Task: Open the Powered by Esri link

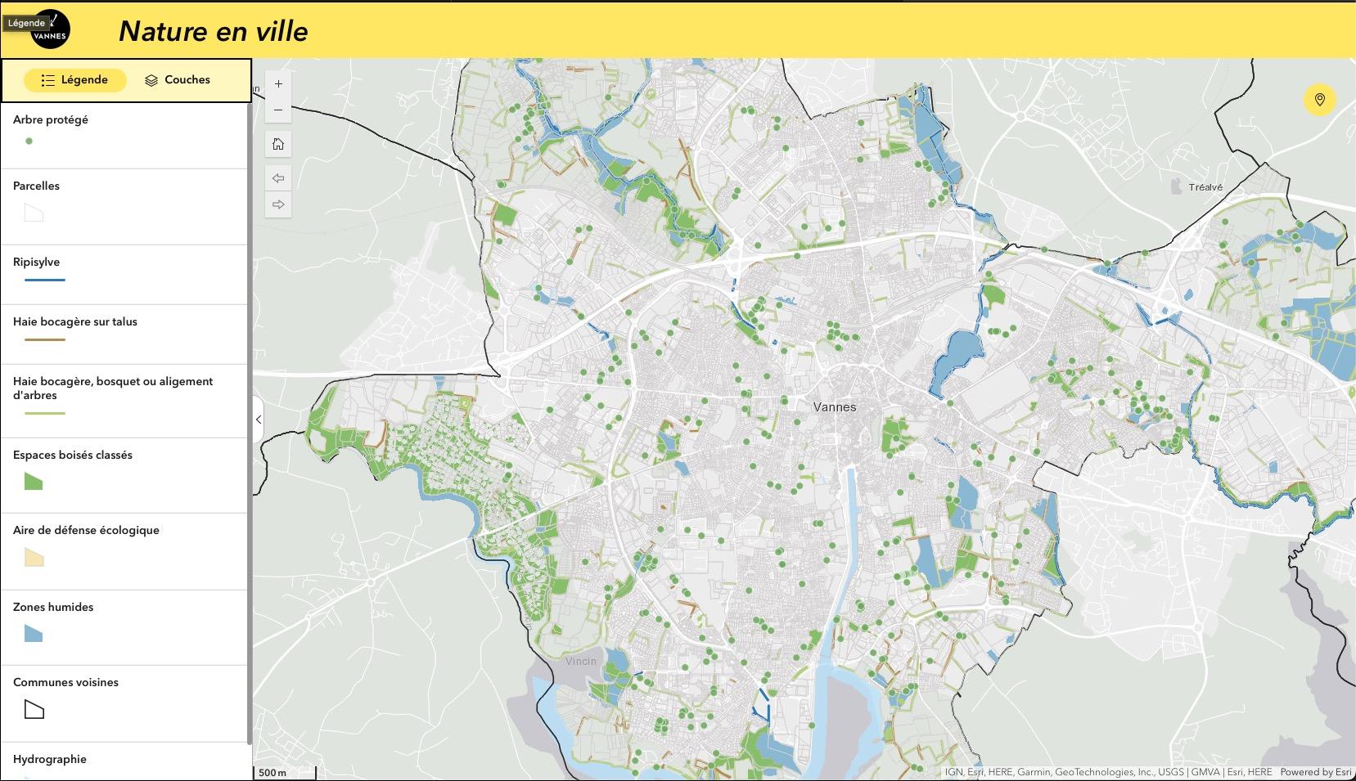Action: pyautogui.click(x=1315, y=772)
